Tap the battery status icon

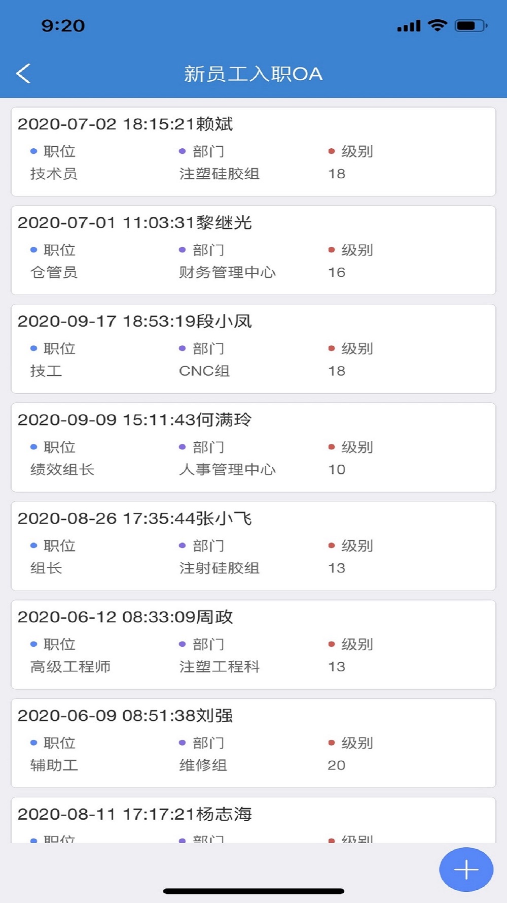click(471, 25)
